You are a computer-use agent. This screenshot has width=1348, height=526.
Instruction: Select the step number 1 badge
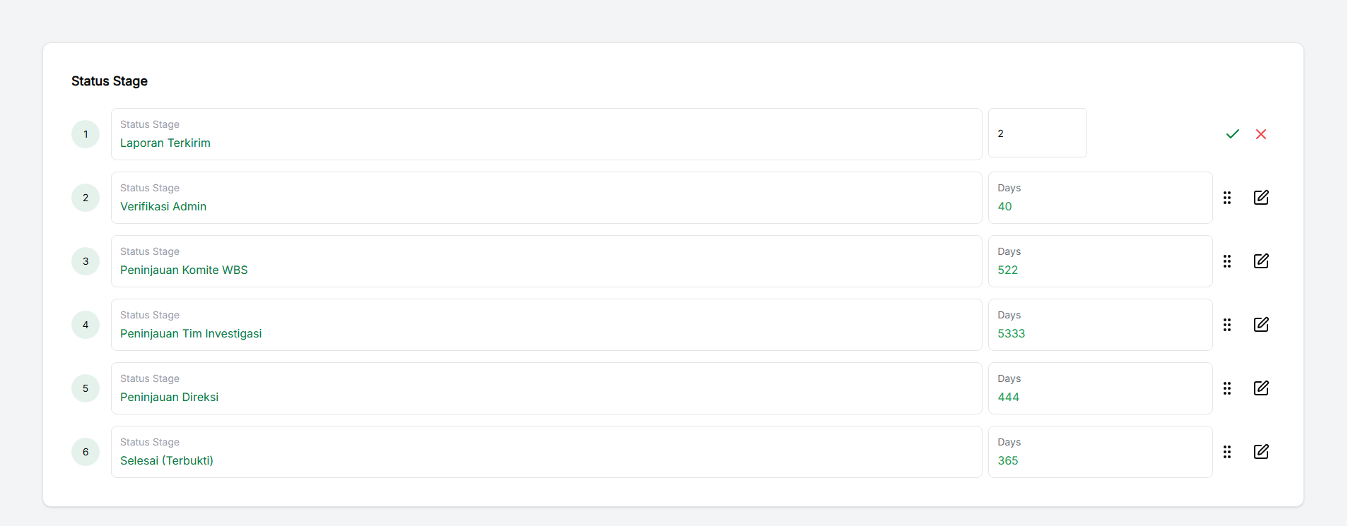86,134
